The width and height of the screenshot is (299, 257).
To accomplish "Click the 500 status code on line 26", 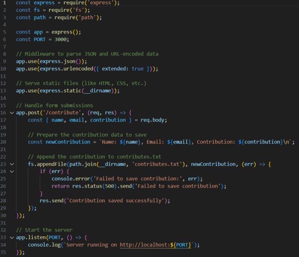I will (109, 186).
